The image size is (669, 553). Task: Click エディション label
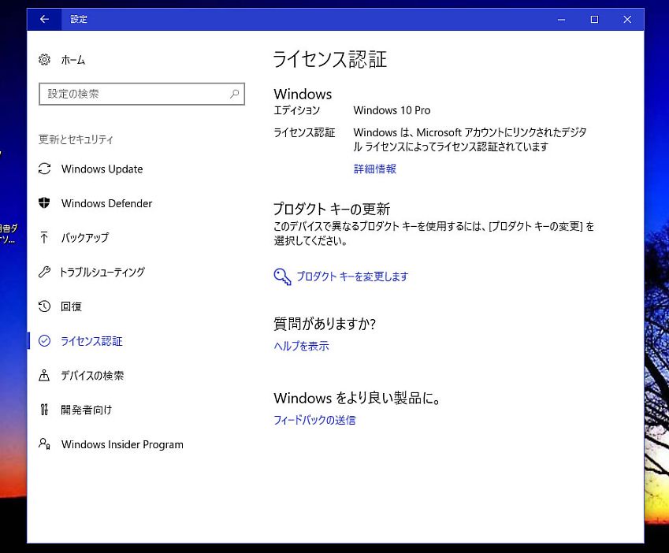click(296, 110)
